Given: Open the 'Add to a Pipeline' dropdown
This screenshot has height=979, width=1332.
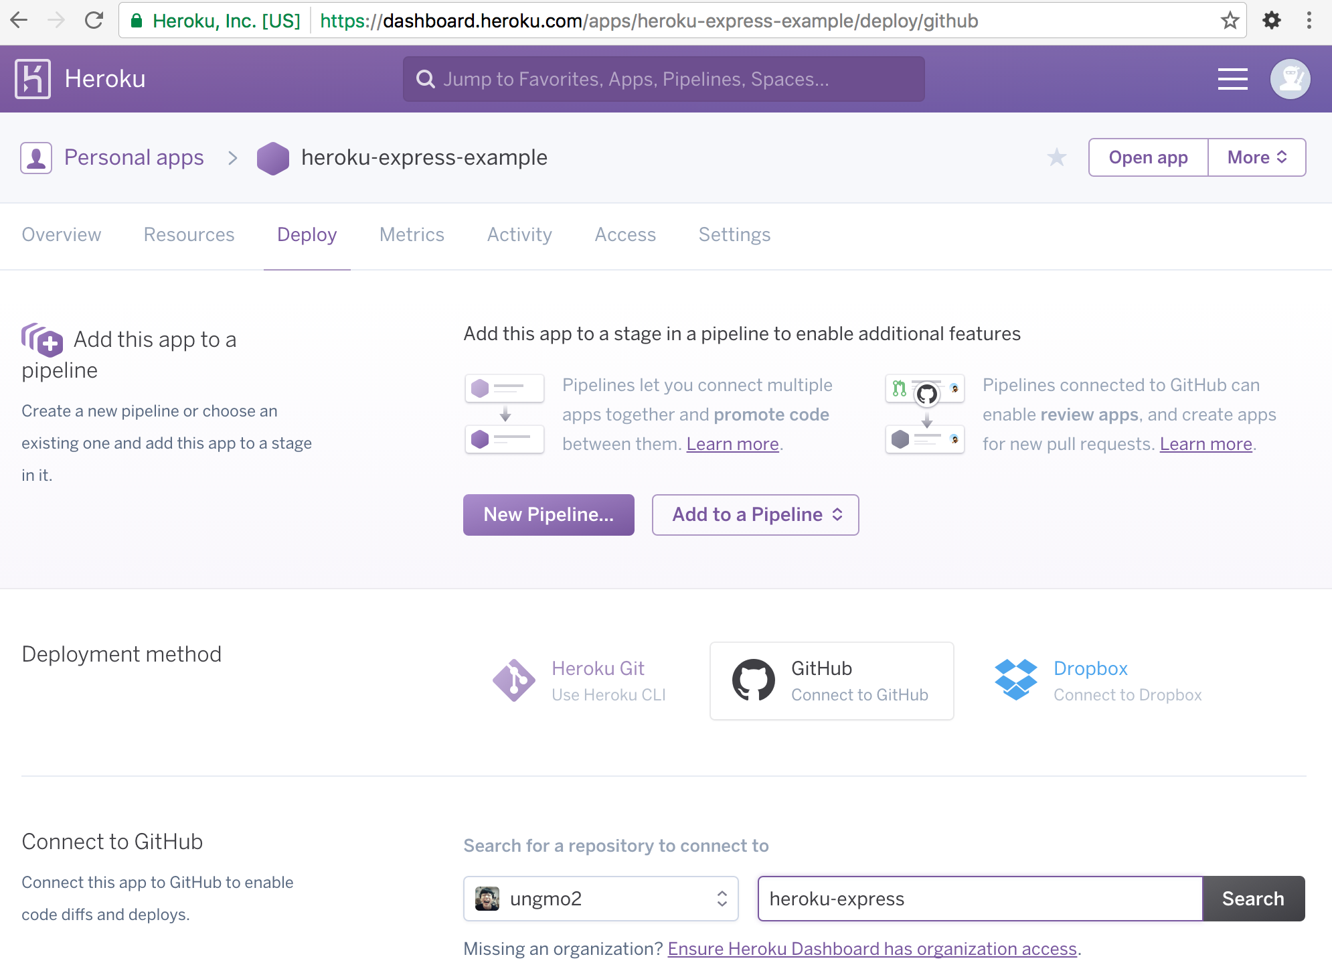Looking at the screenshot, I should click(x=755, y=514).
